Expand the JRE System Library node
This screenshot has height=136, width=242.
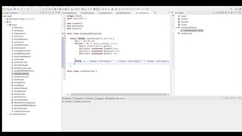tap(5, 19)
